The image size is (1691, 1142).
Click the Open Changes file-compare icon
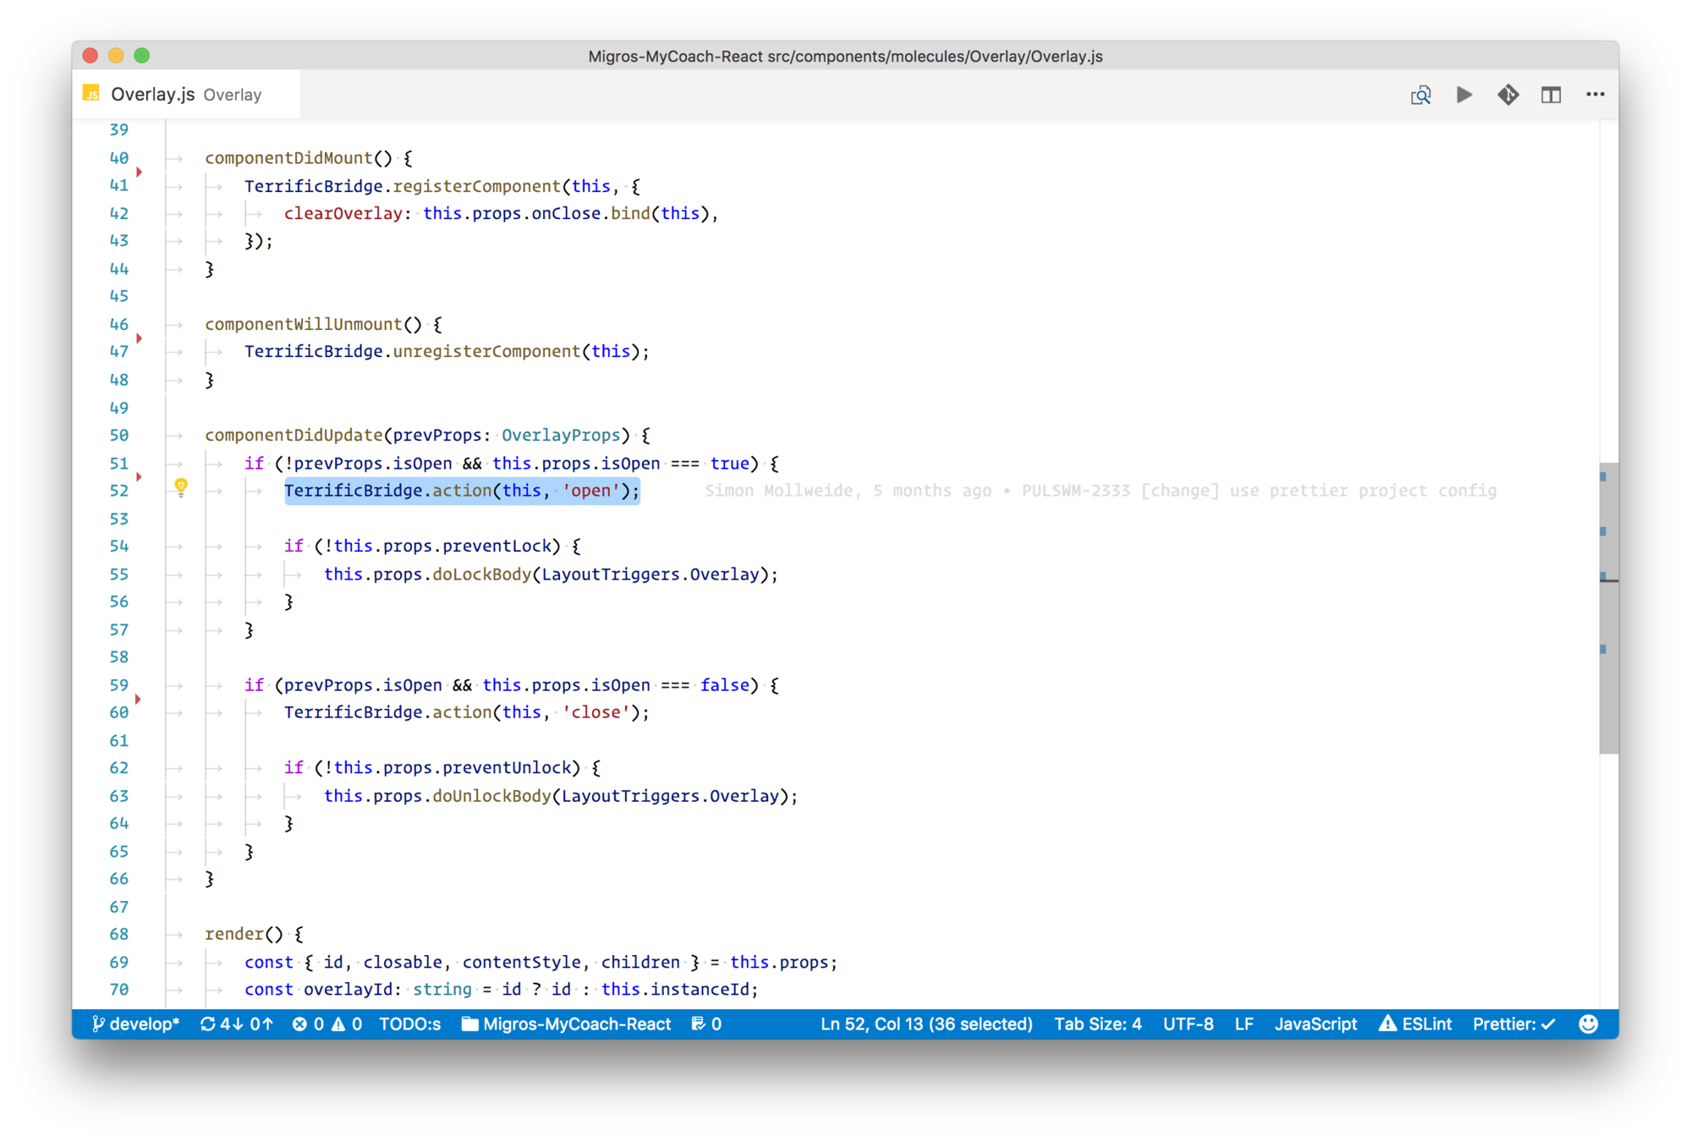click(1420, 95)
